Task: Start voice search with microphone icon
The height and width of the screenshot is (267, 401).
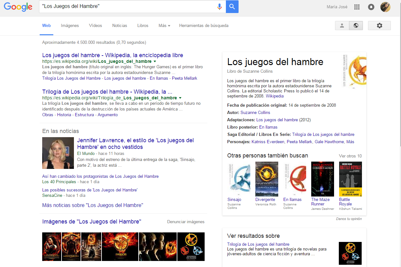Action: 219,7
